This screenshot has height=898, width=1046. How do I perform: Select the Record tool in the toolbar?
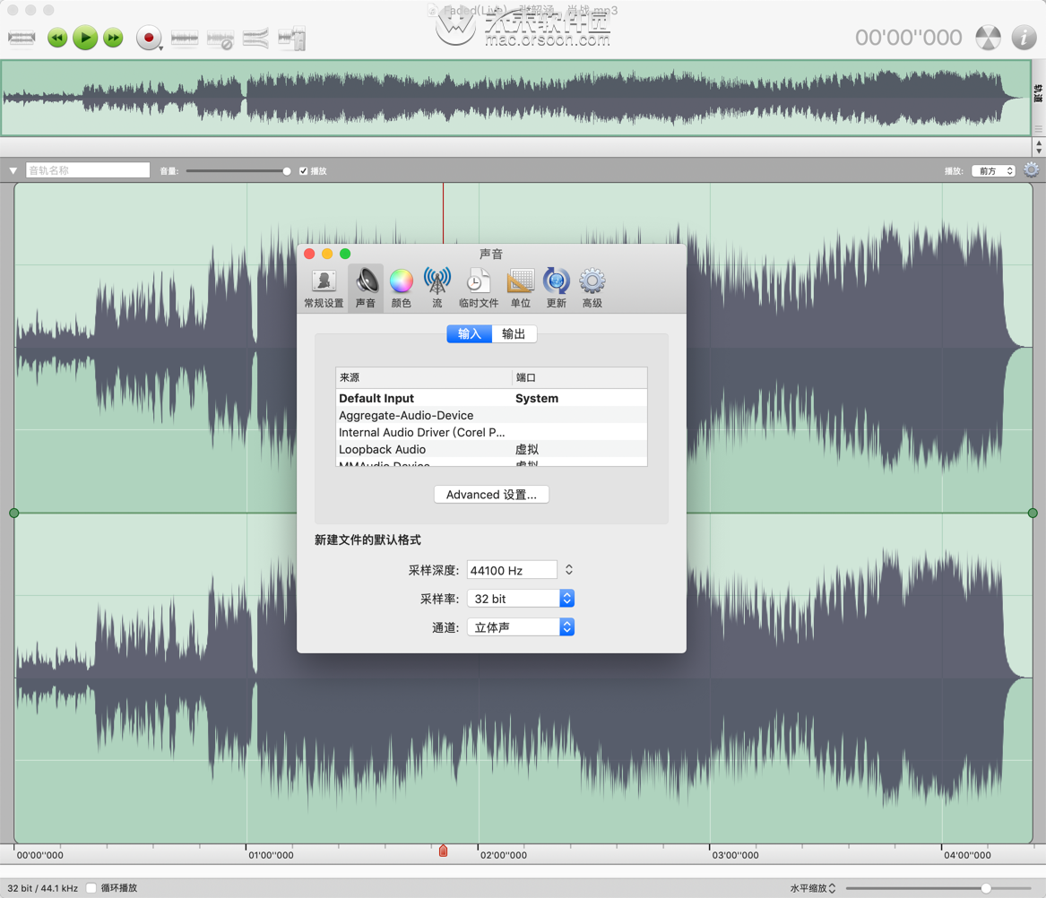tap(149, 38)
